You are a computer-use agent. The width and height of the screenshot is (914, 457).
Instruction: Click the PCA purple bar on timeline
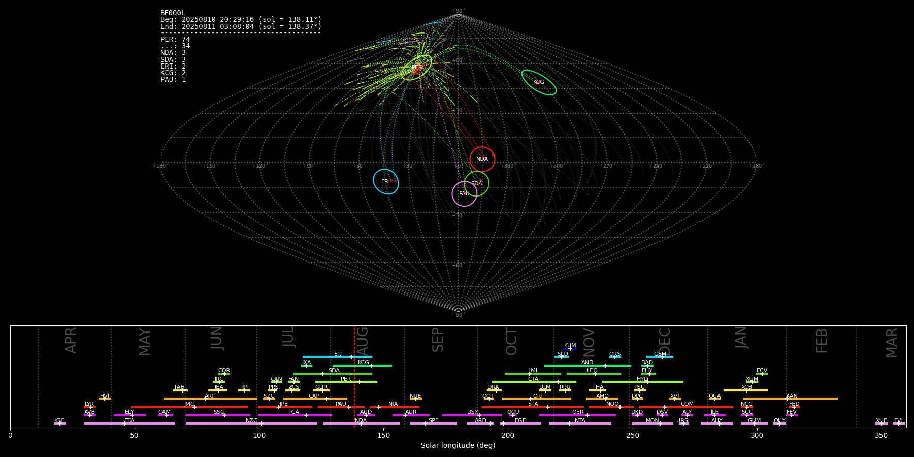click(295, 415)
